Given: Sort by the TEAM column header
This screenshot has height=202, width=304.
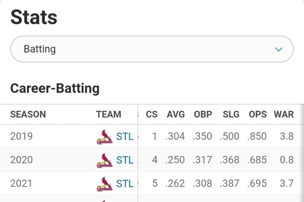Looking at the screenshot, I should 108,114.
